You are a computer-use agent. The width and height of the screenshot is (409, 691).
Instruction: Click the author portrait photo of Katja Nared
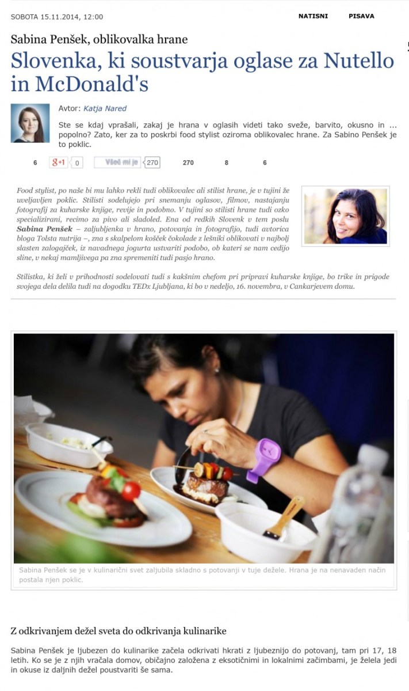pyautogui.click(x=30, y=123)
